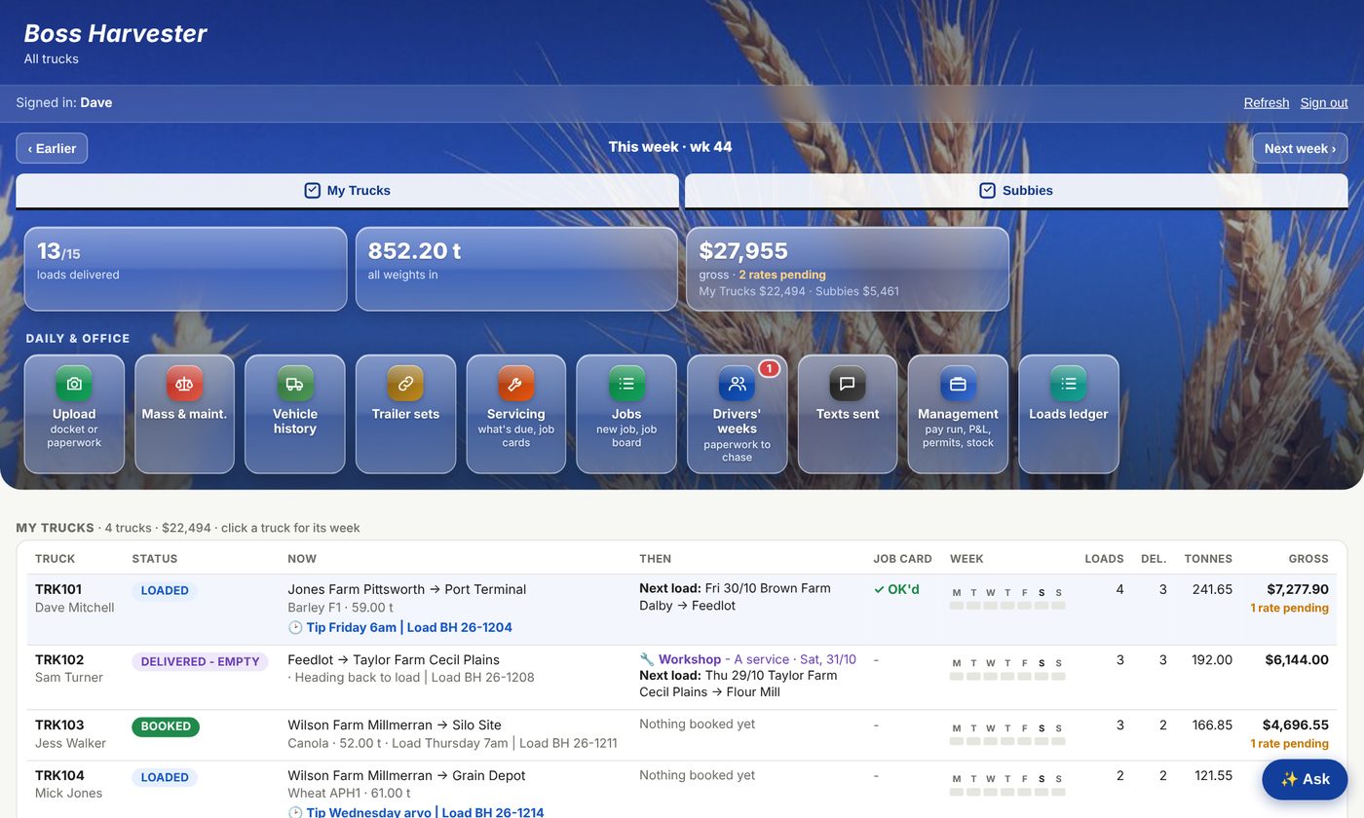Open the loads delivered 13/15 card
This screenshot has height=818, width=1364.
click(185, 269)
